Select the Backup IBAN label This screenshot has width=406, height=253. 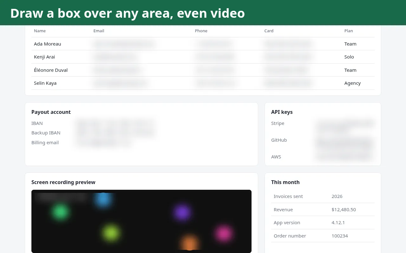click(46, 133)
